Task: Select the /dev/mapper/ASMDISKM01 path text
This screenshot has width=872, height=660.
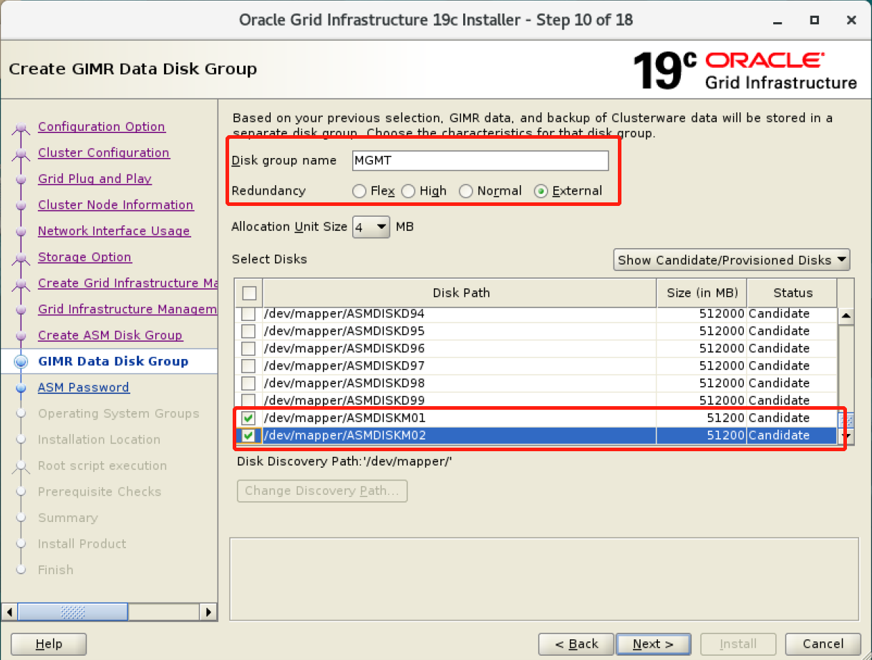Action: [x=345, y=418]
